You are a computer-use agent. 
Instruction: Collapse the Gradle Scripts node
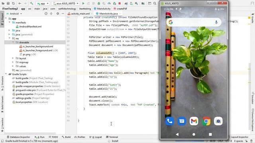tap(6, 74)
